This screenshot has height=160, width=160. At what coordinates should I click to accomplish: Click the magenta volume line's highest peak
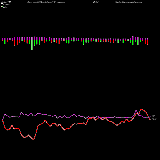point(136,110)
